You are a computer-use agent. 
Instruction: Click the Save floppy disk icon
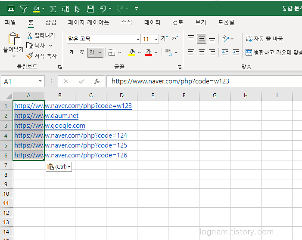point(90,9)
